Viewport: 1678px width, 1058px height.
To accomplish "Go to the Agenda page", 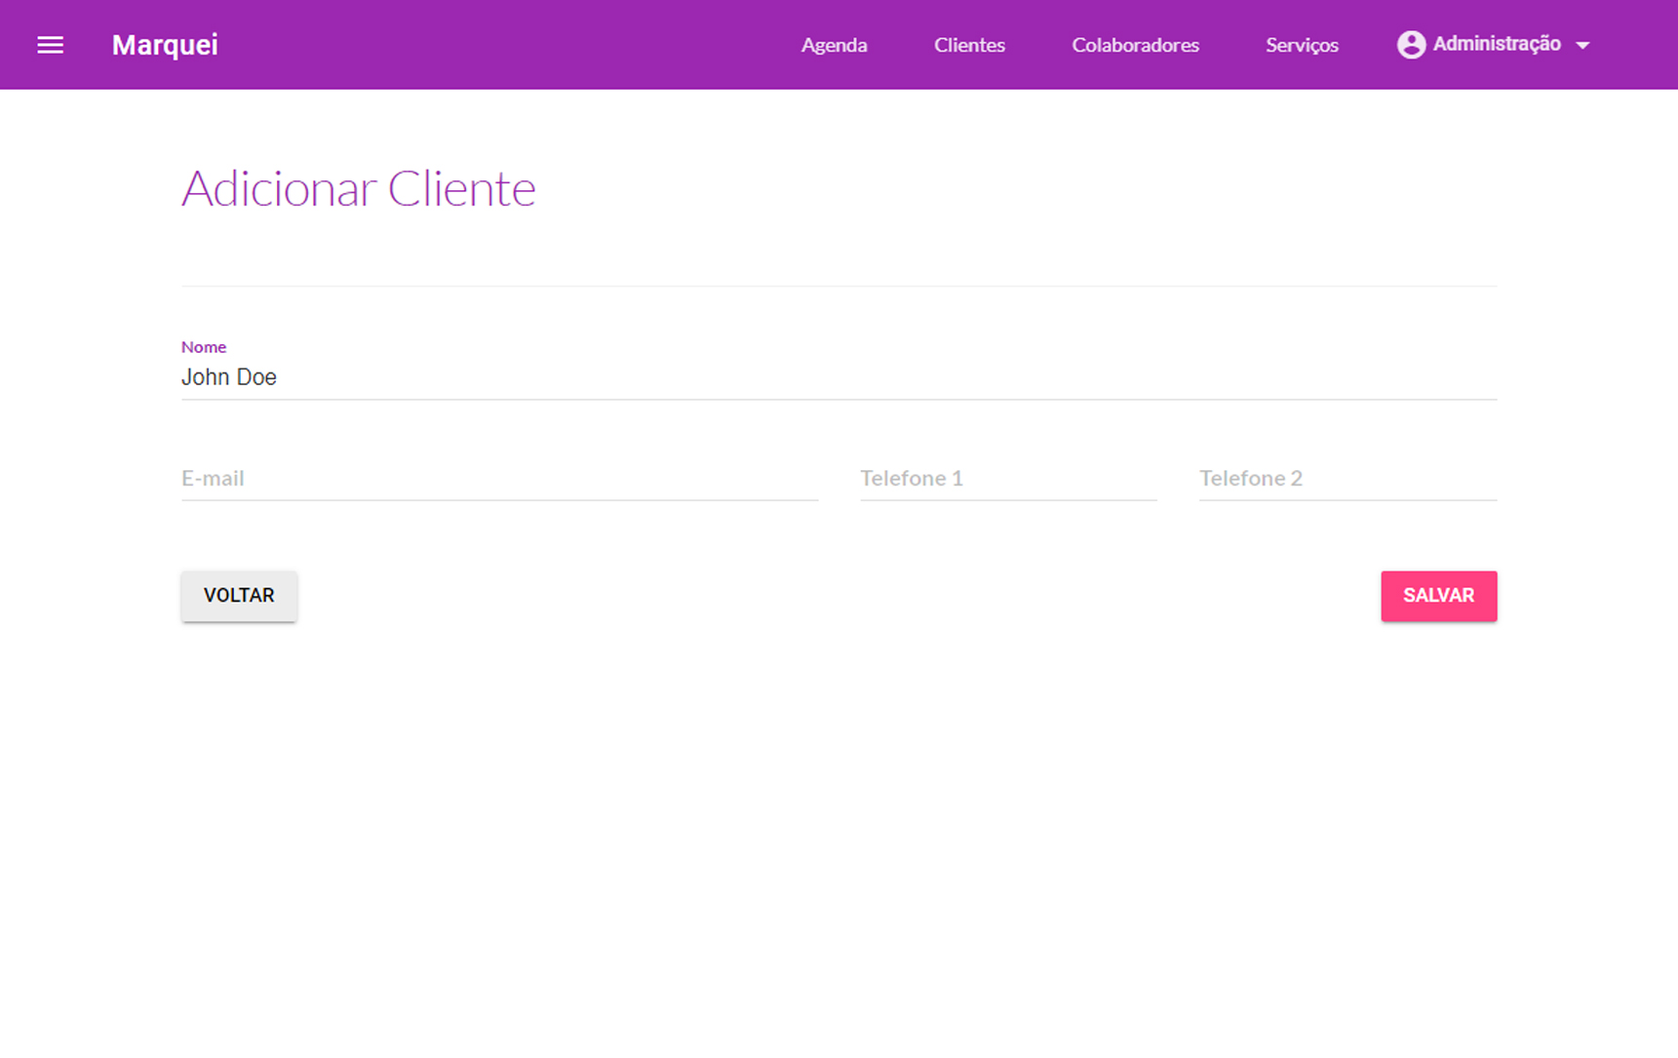I will [x=834, y=45].
